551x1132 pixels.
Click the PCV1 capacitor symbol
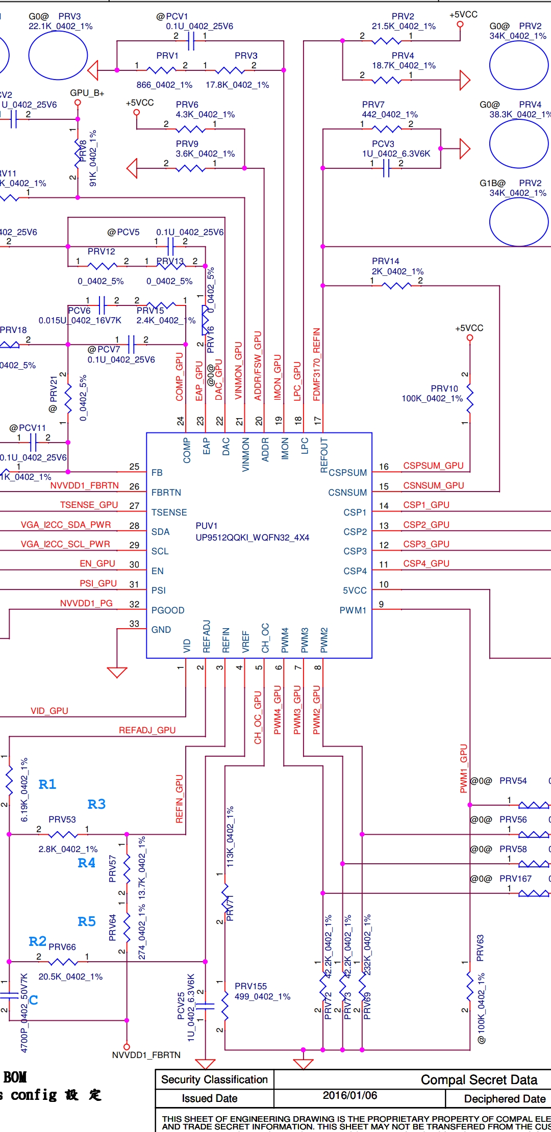191,41
